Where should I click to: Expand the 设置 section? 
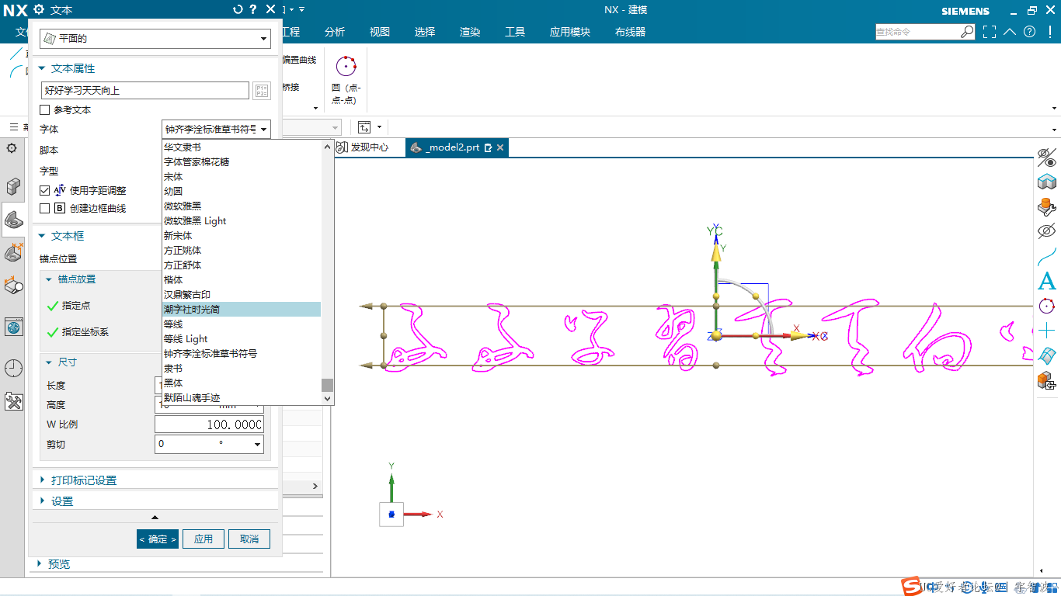[x=42, y=501]
